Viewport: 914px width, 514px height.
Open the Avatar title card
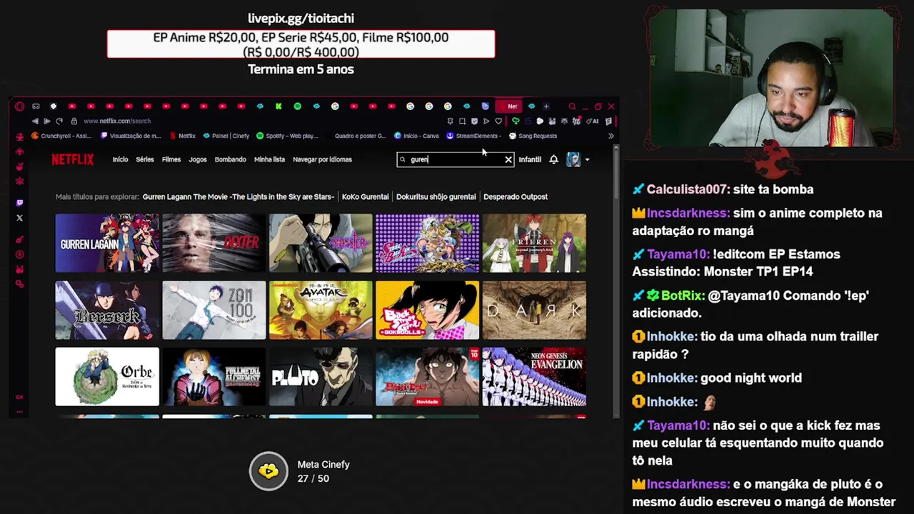pos(321,310)
